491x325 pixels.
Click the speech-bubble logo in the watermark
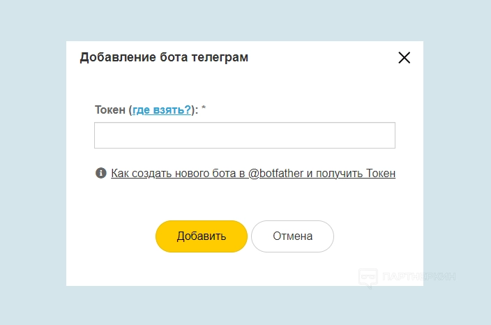pyautogui.click(x=368, y=277)
